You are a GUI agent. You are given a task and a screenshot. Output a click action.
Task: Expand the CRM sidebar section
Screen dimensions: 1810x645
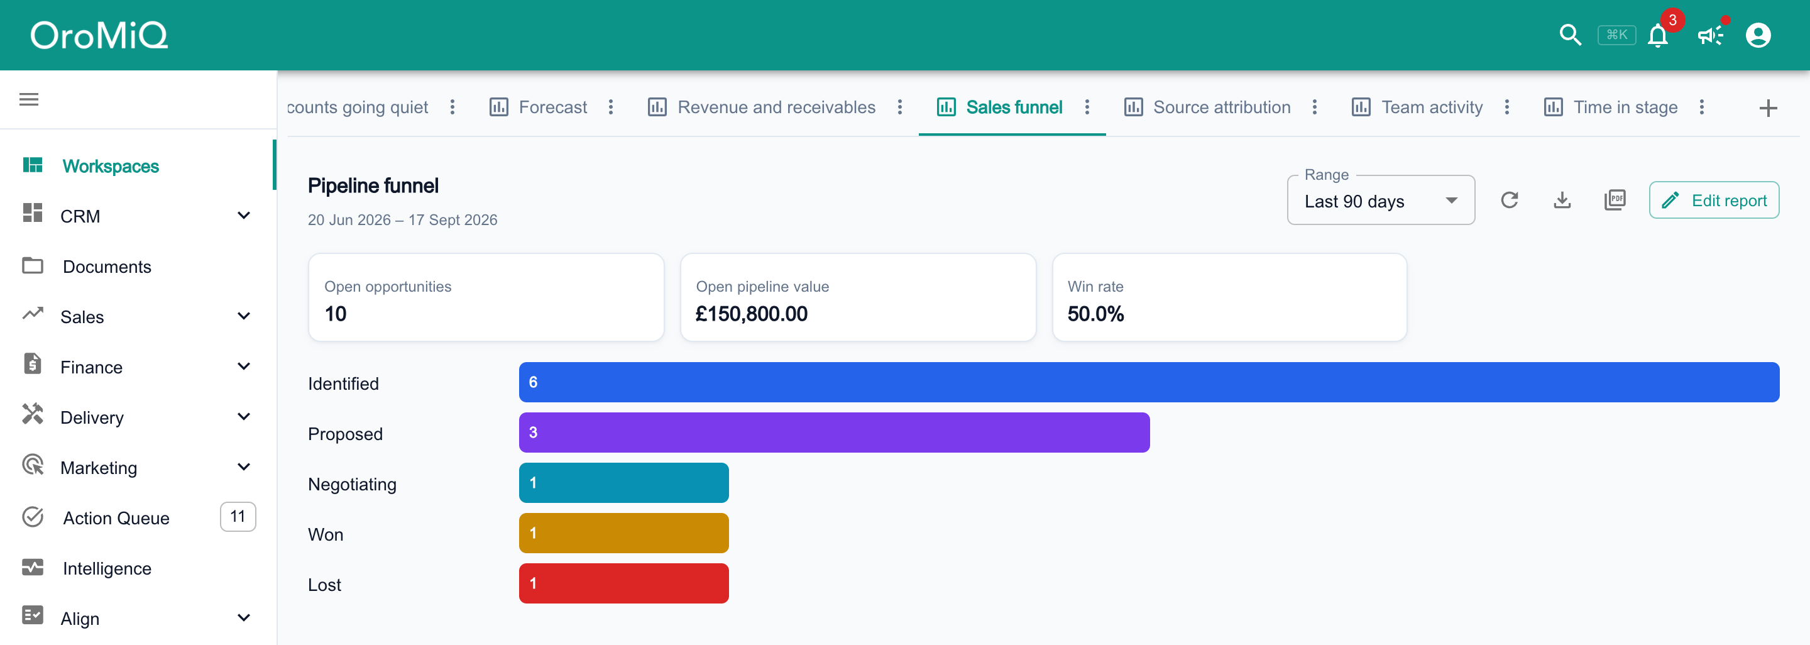click(x=137, y=216)
